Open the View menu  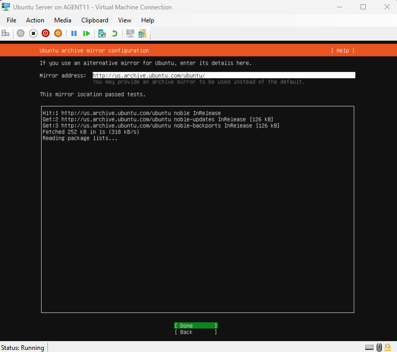(x=125, y=20)
